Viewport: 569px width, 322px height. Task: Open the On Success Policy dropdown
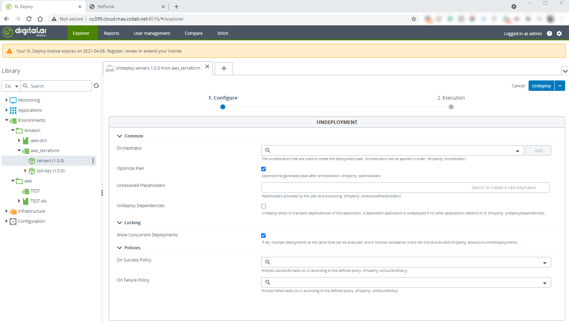pos(545,262)
